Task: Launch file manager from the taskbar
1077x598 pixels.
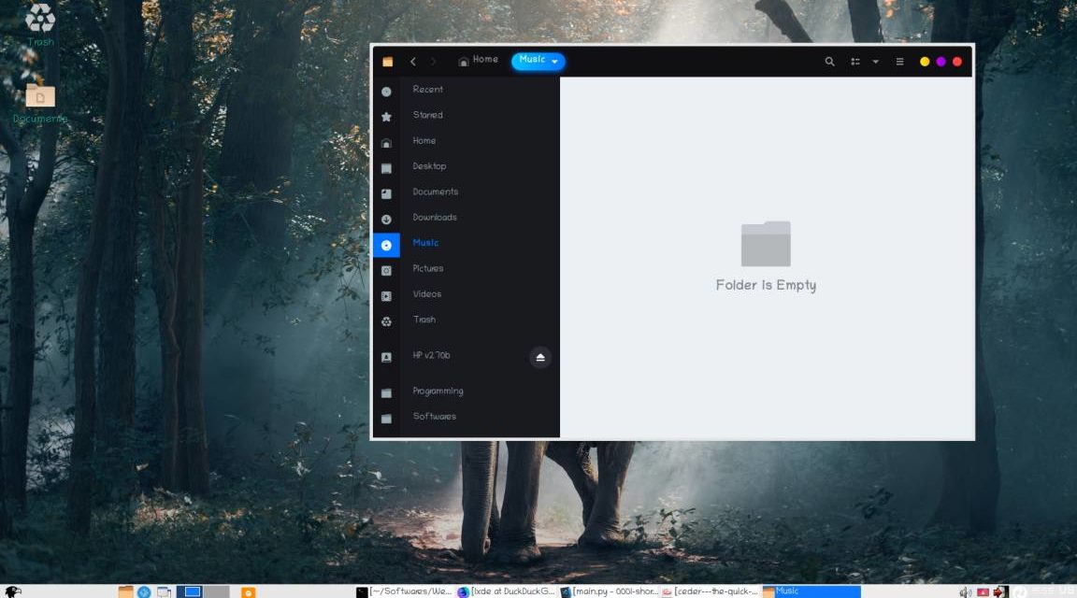Action: pos(125,591)
